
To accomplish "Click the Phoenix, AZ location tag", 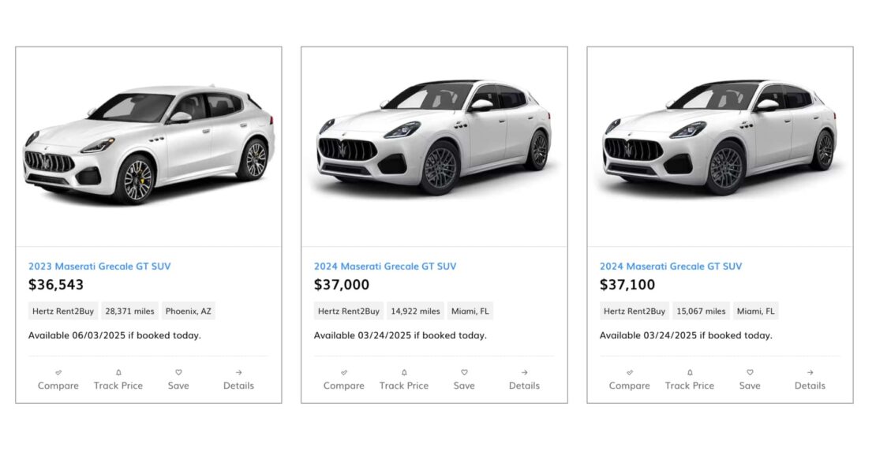I will pos(188,311).
